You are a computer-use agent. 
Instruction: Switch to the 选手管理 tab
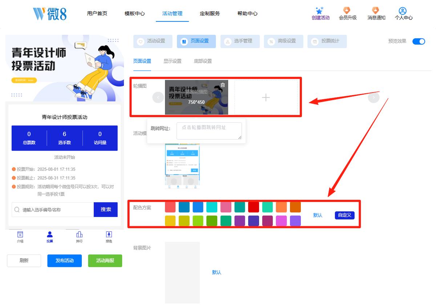pyautogui.click(x=240, y=41)
